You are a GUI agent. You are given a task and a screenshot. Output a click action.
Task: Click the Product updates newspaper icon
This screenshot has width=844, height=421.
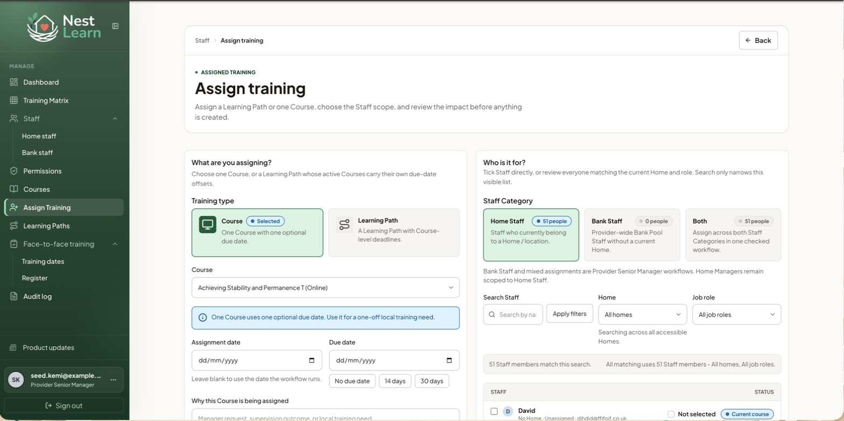click(x=13, y=348)
